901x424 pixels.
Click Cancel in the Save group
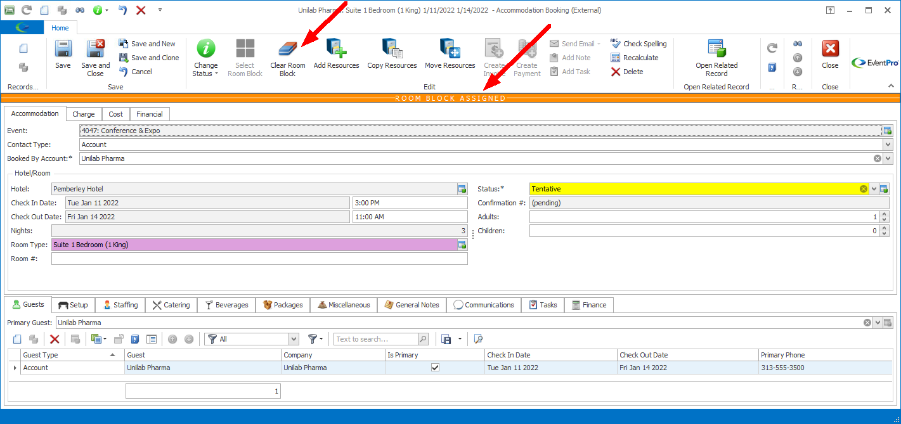pos(136,72)
